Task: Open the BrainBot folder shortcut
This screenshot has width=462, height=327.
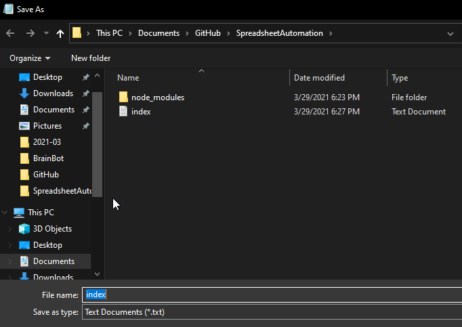Action: pyautogui.click(x=48, y=158)
